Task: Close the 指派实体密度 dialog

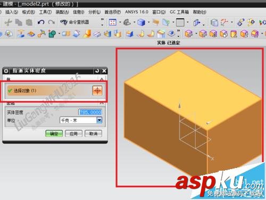Action: [104, 71]
